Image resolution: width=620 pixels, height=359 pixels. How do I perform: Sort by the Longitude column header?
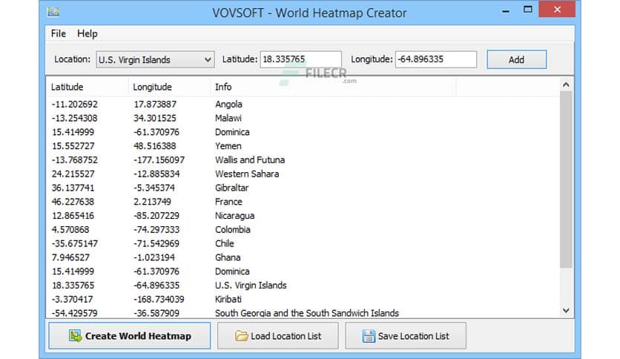pos(169,87)
